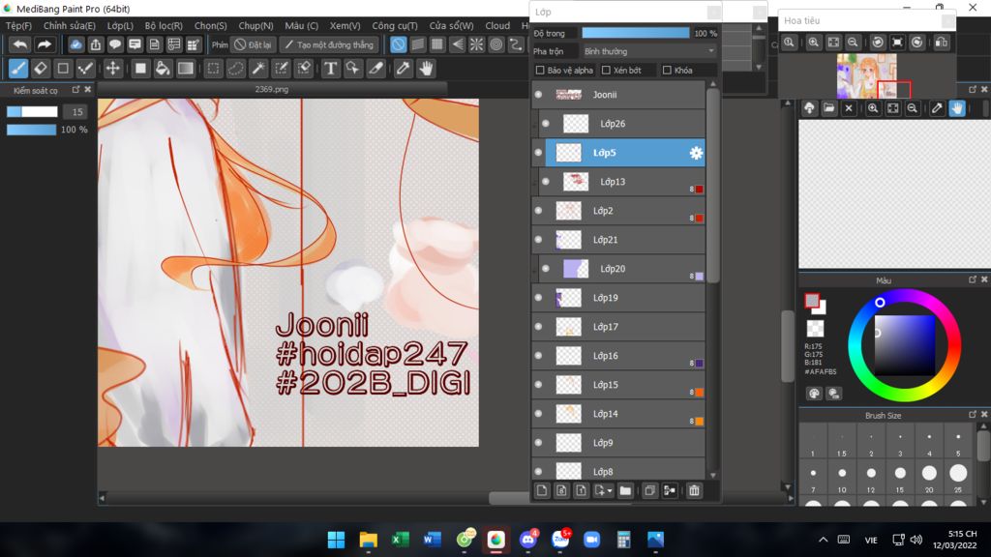Screen dimensions: 991x557
Task: Select the Move tool
Action: coord(113,69)
